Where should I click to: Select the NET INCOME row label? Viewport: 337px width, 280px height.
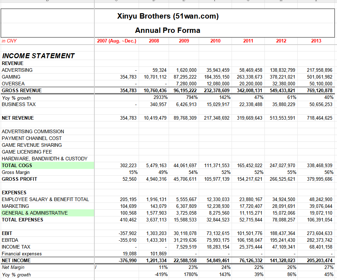pos(16,260)
